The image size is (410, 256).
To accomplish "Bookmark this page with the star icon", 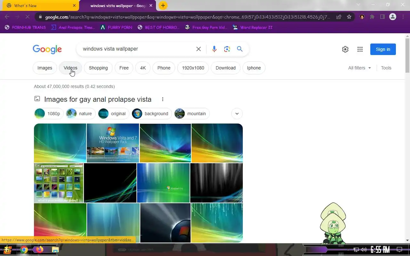I will 349,17.
